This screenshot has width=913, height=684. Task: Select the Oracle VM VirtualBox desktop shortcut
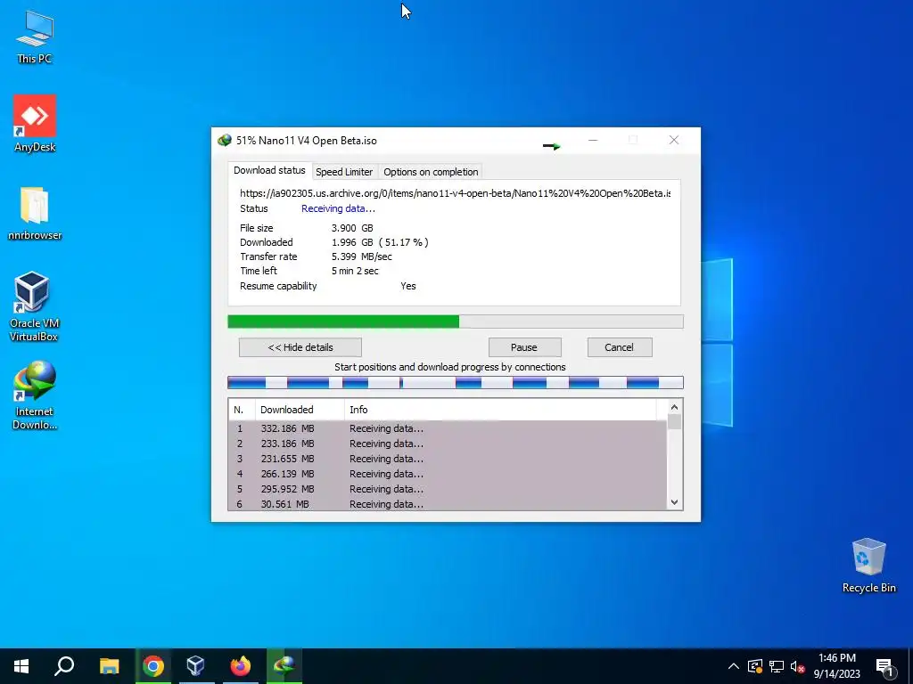(x=33, y=306)
